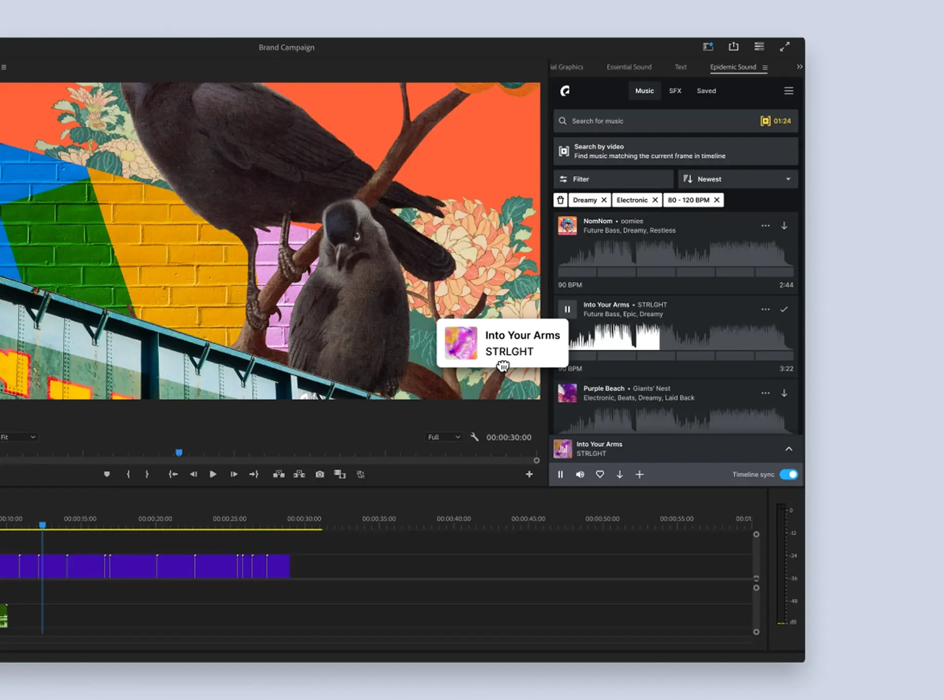The image size is (944, 700).
Task: Download the NomNom track
Action: click(x=784, y=226)
